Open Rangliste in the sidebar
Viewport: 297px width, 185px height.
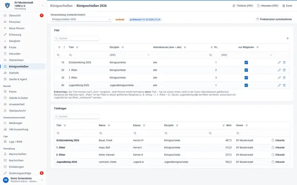(x=23, y=41)
